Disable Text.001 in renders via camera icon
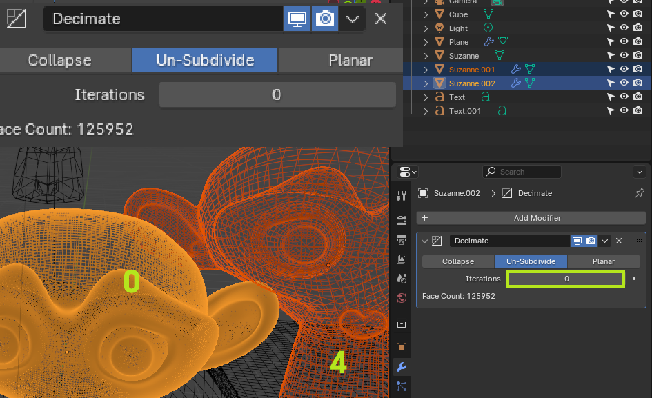 (638, 110)
